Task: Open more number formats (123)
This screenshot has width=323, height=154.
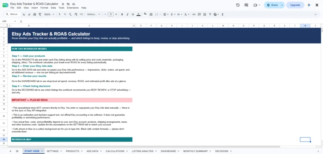Action: [81, 14]
